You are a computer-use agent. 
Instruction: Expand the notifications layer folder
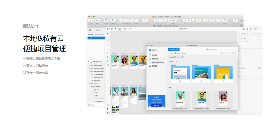pyautogui.click(x=90, y=66)
